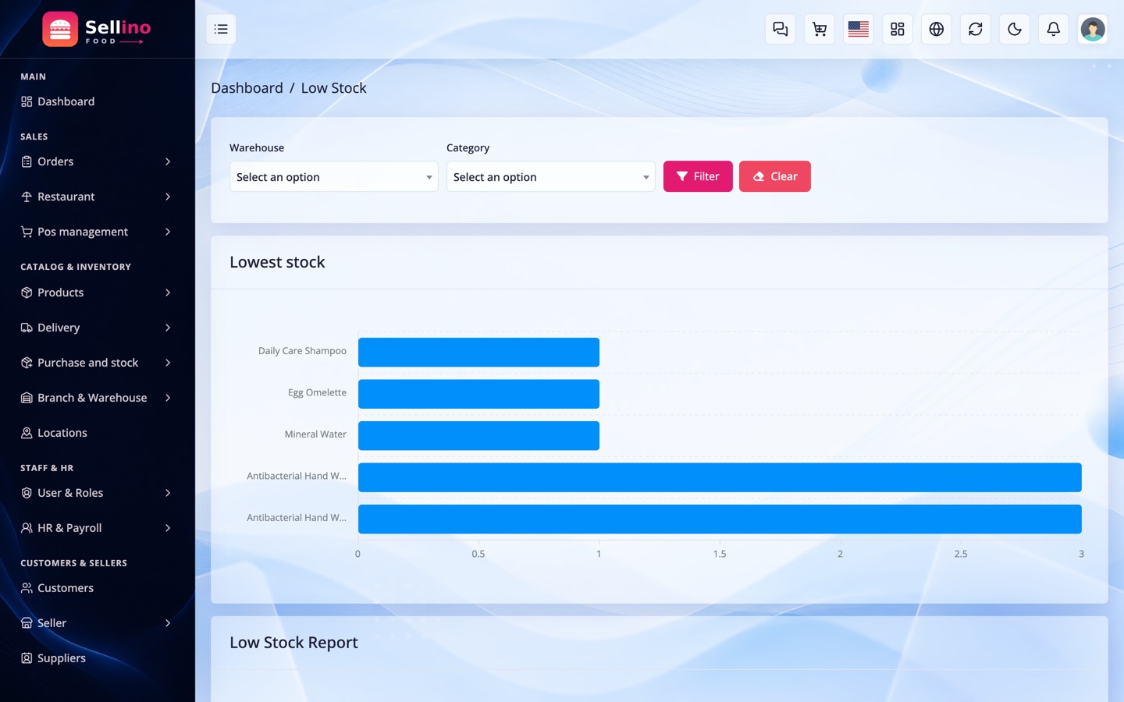Expand User & Roles menu
Viewport: 1124px width, 702px height.
coord(97,493)
